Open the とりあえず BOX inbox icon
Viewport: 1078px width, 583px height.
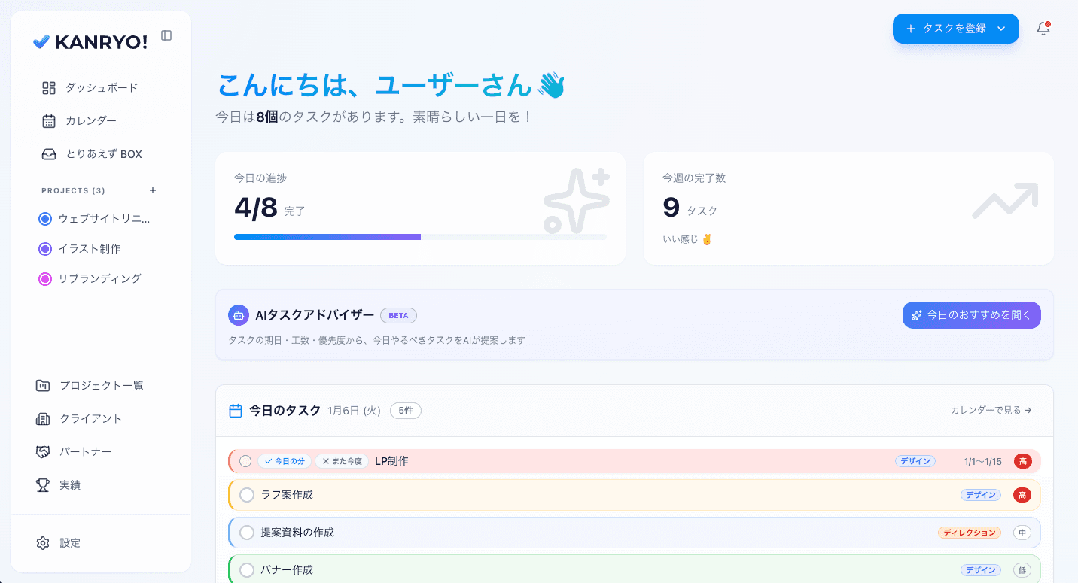coord(48,153)
